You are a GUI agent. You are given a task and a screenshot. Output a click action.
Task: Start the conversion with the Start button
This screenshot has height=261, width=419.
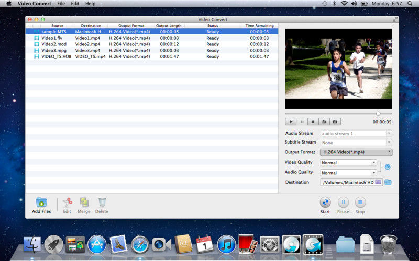tap(325, 203)
